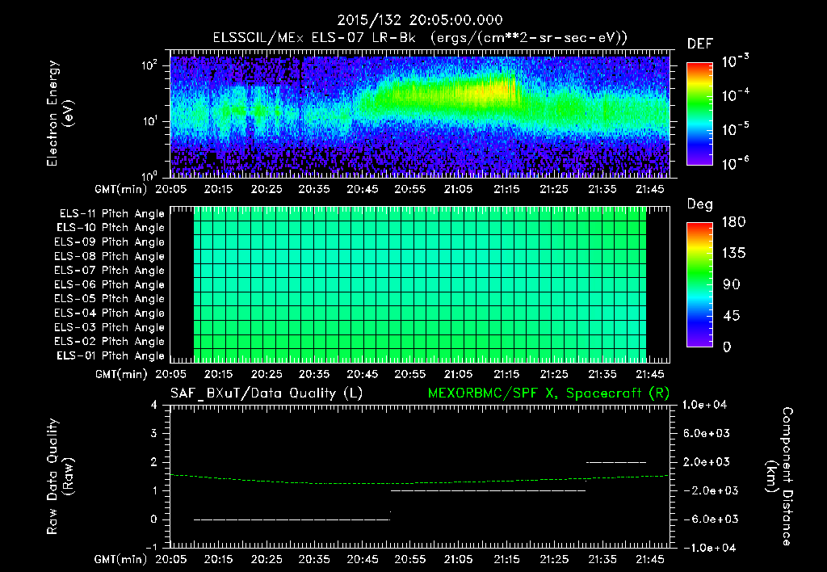Select the Electron Energy (eV) axis label

point(60,113)
